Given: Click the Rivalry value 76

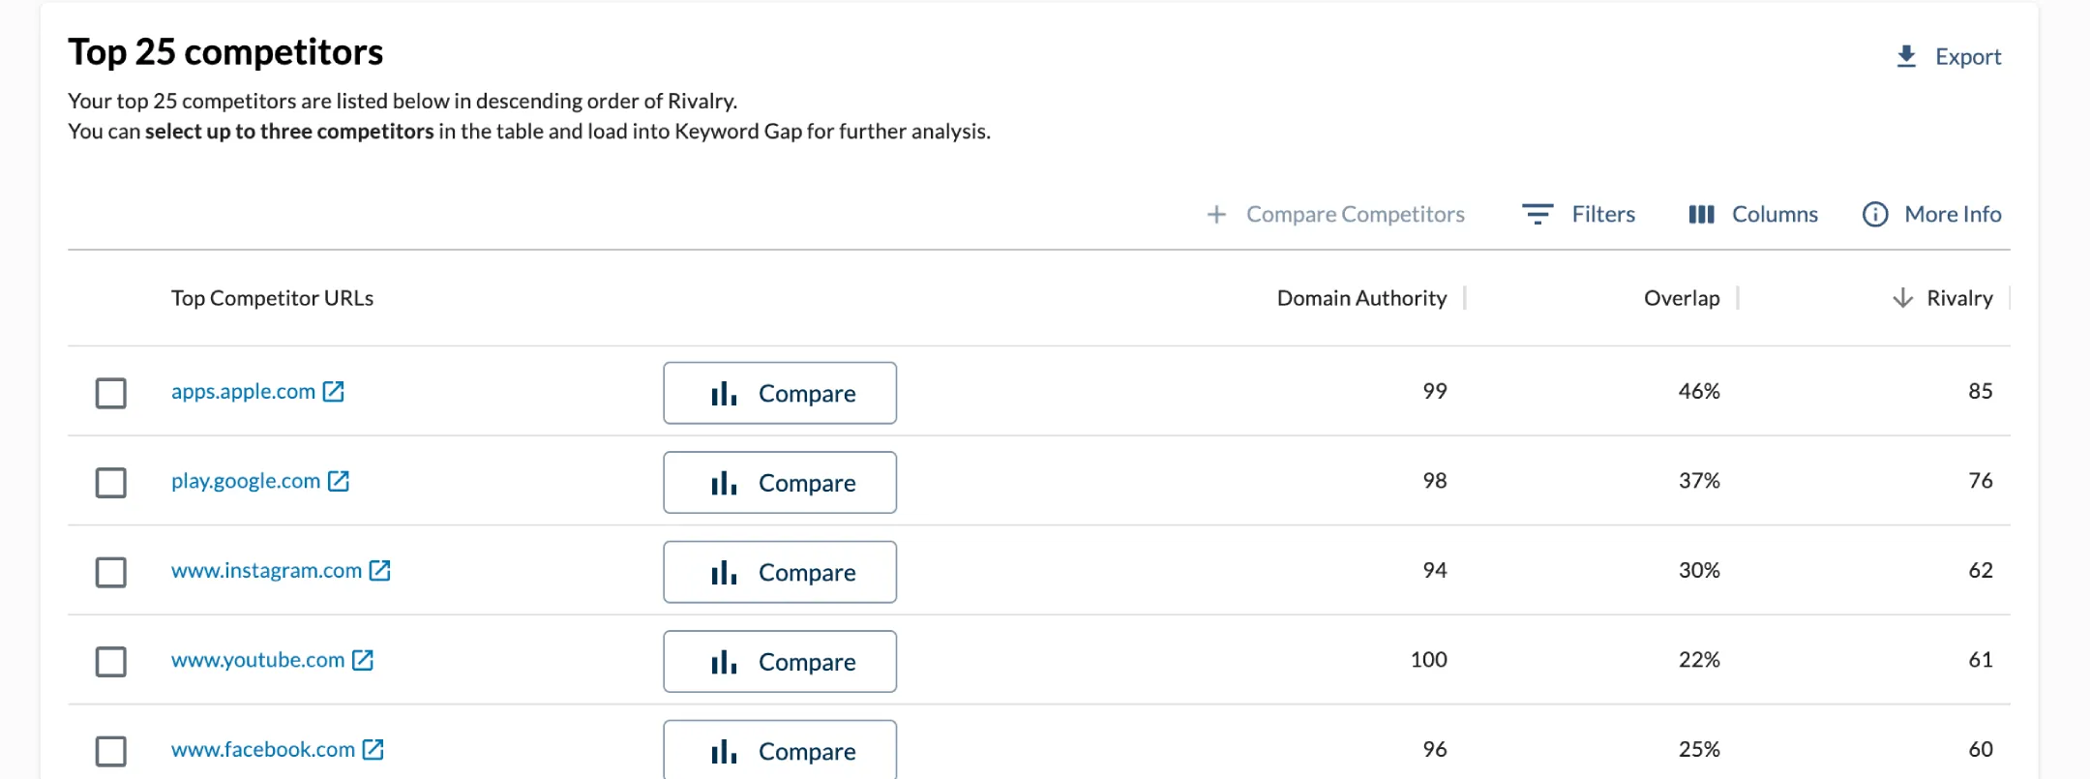Looking at the screenshot, I should point(1981,480).
